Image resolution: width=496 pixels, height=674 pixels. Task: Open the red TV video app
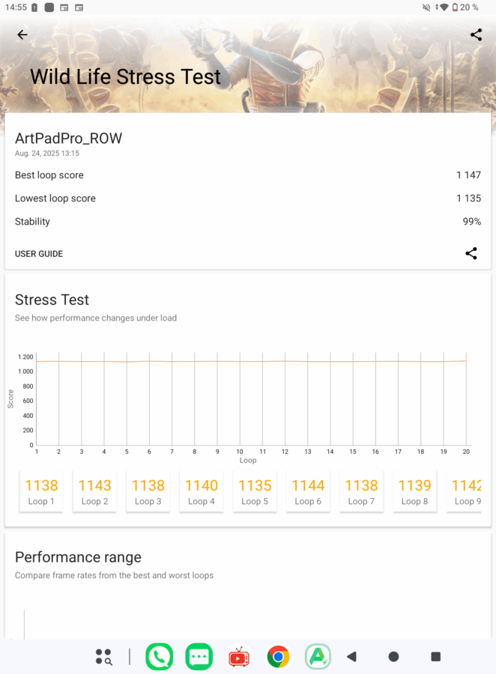[239, 657]
